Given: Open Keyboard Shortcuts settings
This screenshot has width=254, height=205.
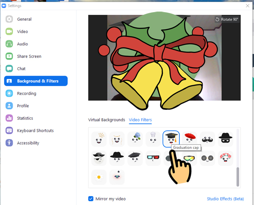Looking at the screenshot, I should click(36, 131).
